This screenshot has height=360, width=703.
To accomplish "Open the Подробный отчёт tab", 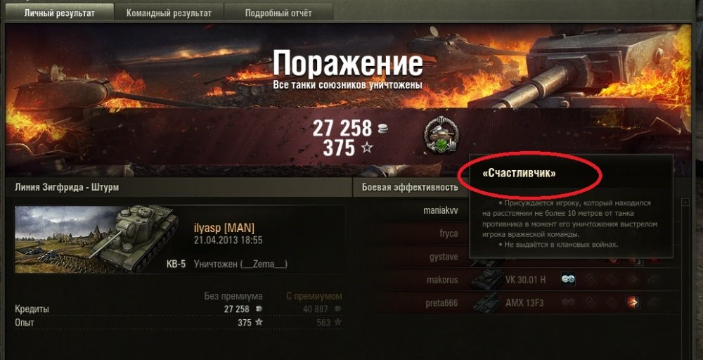I will coord(278,13).
